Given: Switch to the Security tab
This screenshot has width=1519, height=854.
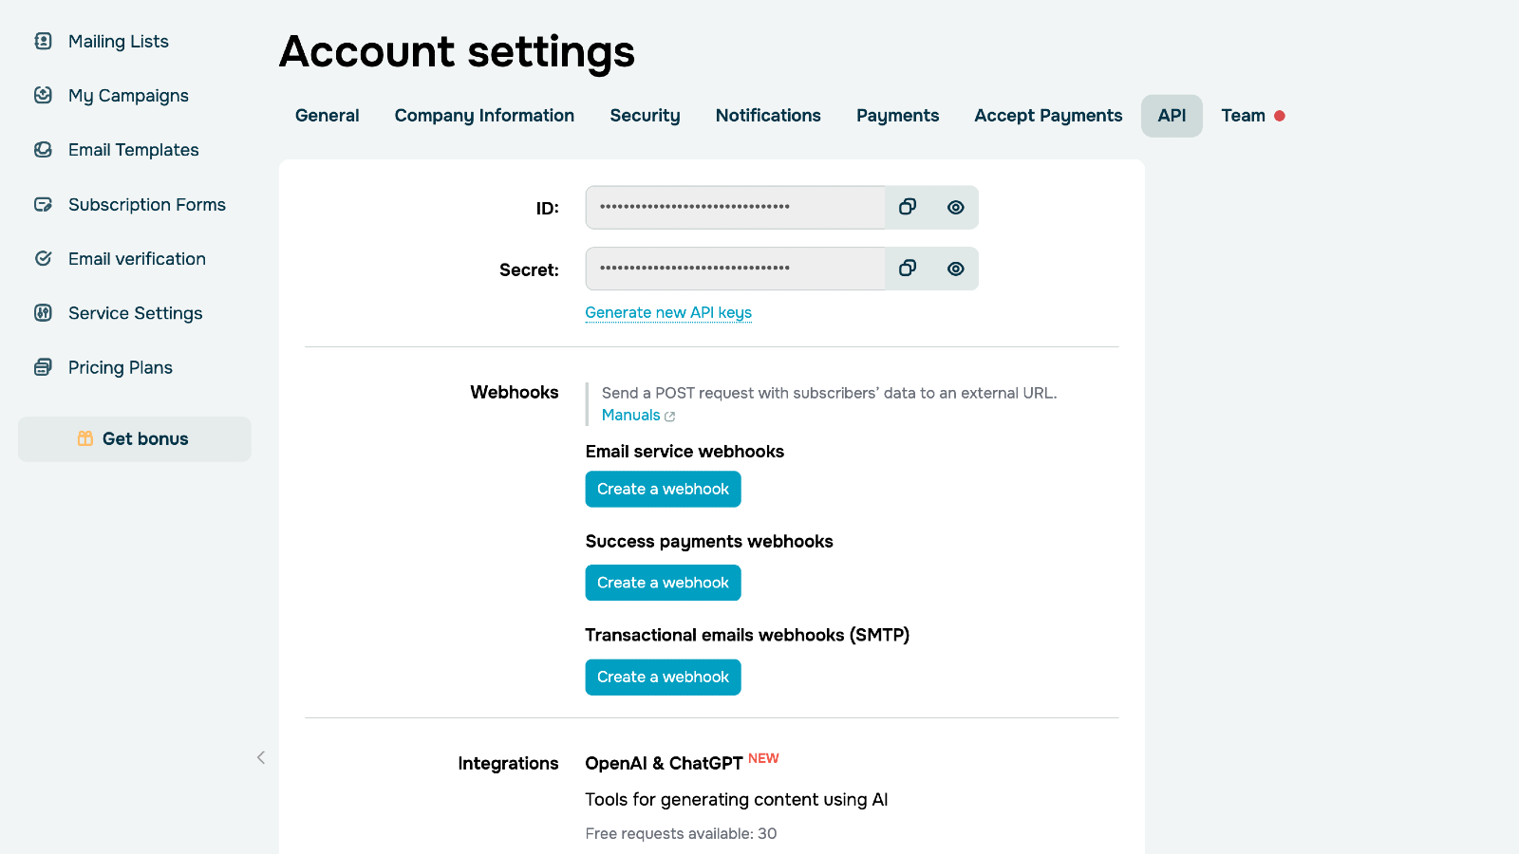Looking at the screenshot, I should [x=645, y=116].
